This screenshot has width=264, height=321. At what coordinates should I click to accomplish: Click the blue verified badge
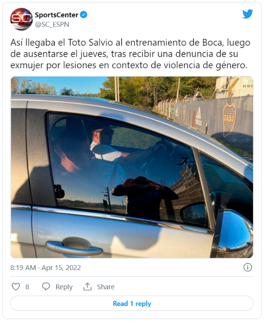(x=84, y=15)
